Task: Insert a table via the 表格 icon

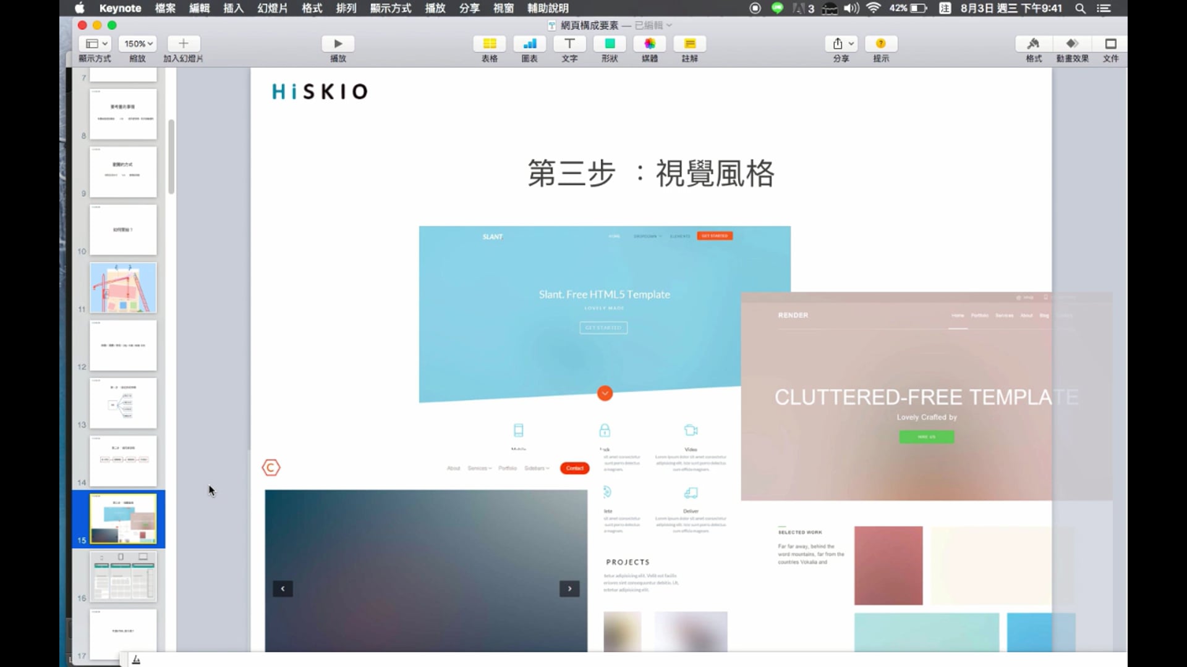Action: [489, 44]
